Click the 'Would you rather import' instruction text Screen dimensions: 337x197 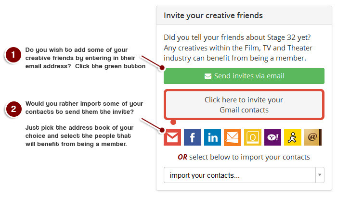84,108
